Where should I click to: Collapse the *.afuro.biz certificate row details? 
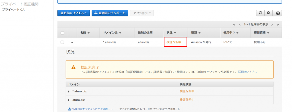pos(72,42)
